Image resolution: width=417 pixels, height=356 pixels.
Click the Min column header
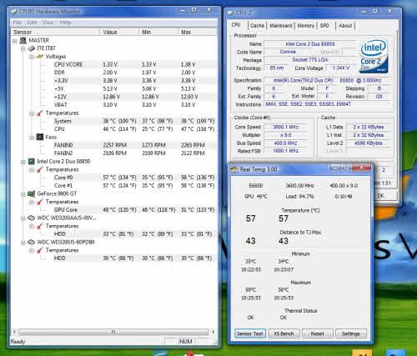coord(158,32)
